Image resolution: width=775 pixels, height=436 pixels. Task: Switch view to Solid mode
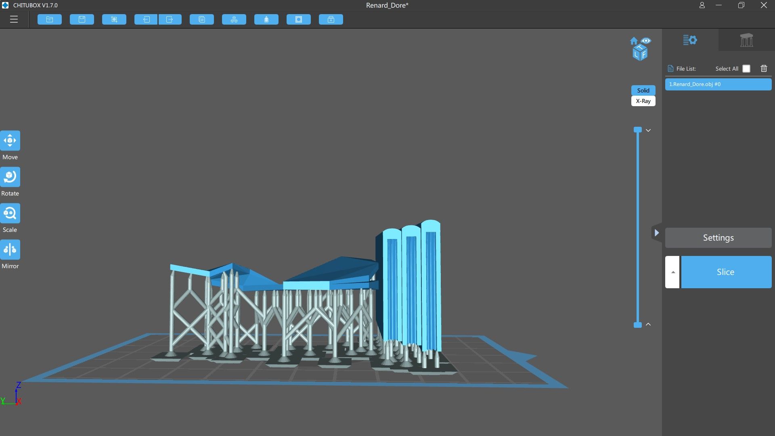[643, 90]
